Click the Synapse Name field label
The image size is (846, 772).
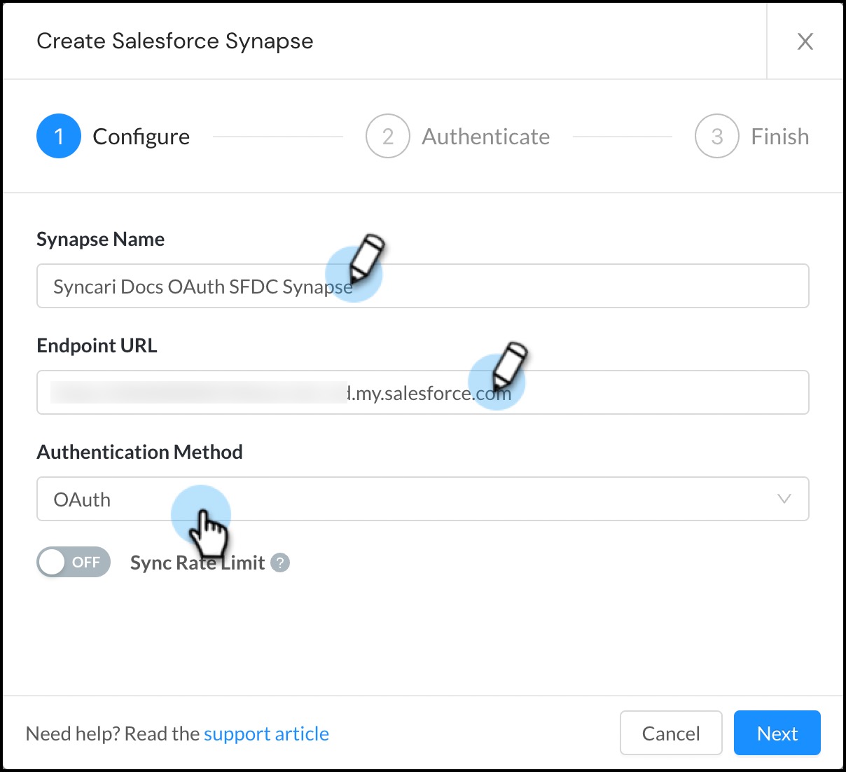pyautogui.click(x=100, y=239)
